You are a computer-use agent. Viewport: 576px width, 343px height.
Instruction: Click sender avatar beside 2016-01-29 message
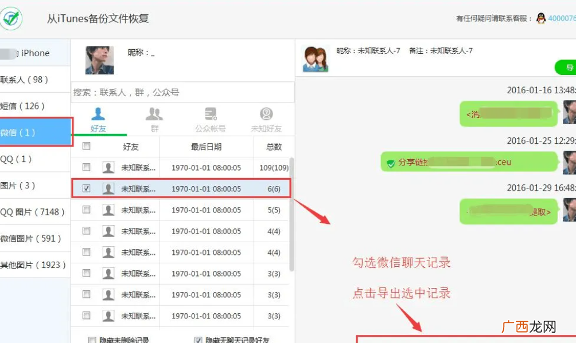(x=569, y=210)
